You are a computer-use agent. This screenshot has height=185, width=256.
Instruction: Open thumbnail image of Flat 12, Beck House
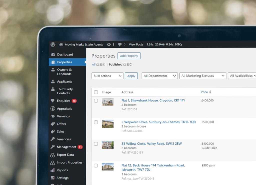[x=107, y=167]
